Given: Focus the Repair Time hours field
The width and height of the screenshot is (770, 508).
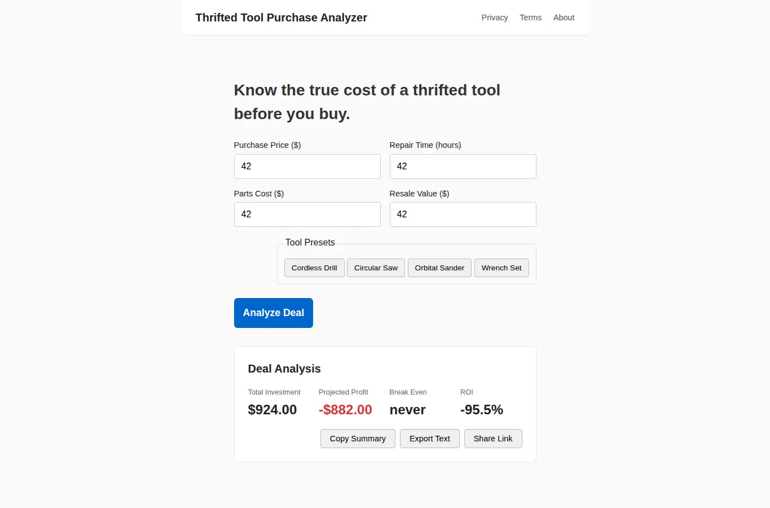Looking at the screenshot, I should [x=463, y=167].
